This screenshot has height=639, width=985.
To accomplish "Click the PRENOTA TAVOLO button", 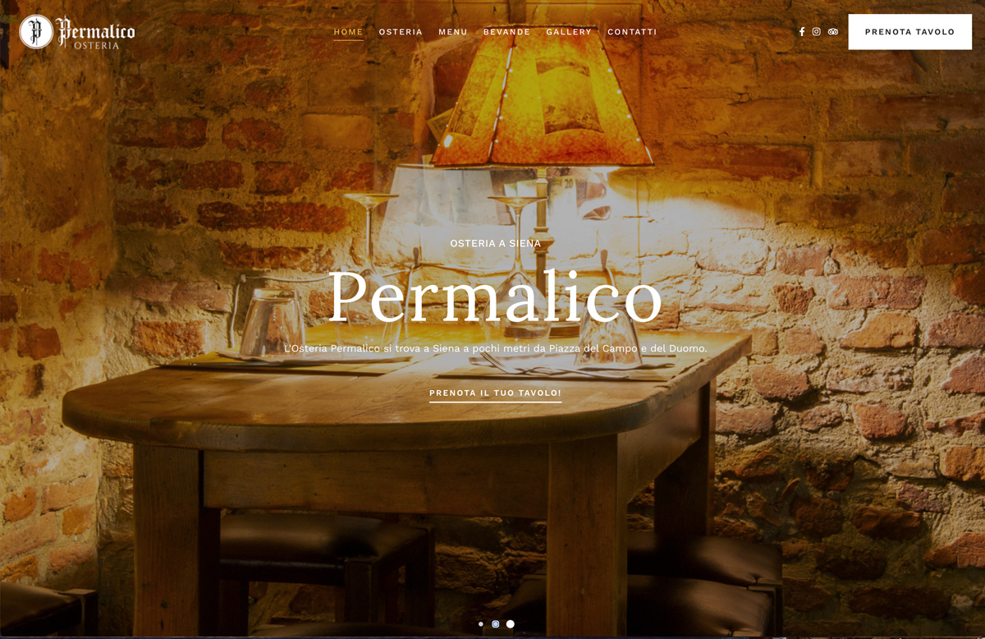I will (909, 32).
